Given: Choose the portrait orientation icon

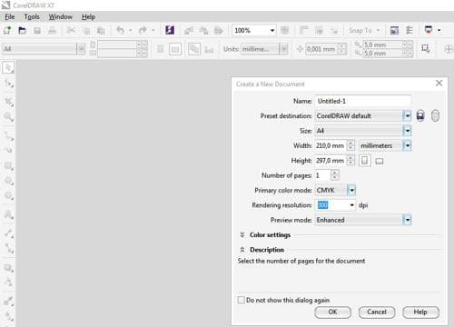Looking at the screenshot, I should coord(365,161).
